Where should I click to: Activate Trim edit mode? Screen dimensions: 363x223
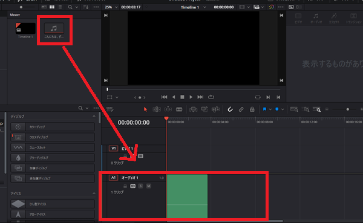[x=157, y=109]
